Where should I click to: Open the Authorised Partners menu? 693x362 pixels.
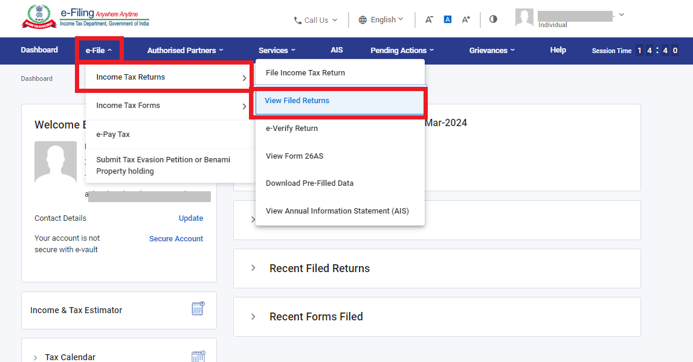point(185,50)
